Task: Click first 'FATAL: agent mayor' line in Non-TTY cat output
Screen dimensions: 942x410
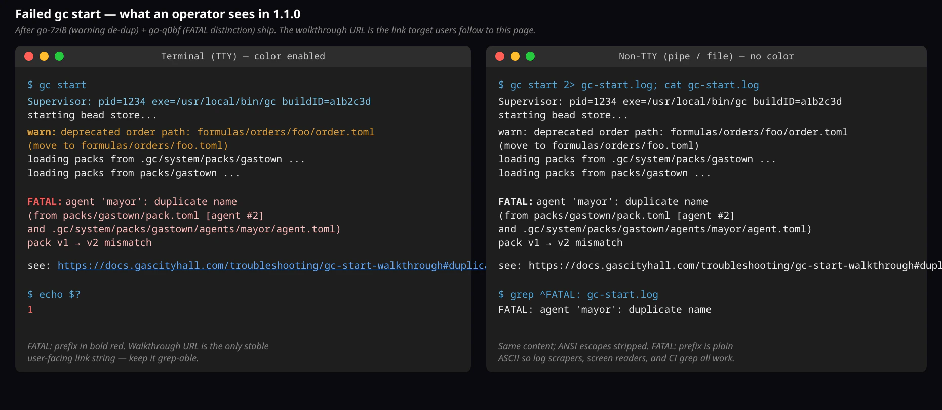Action: tap(603, 202)
